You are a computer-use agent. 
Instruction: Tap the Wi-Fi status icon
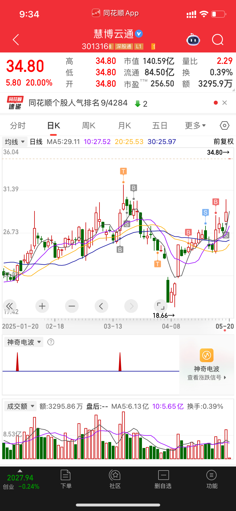[204, 14]
